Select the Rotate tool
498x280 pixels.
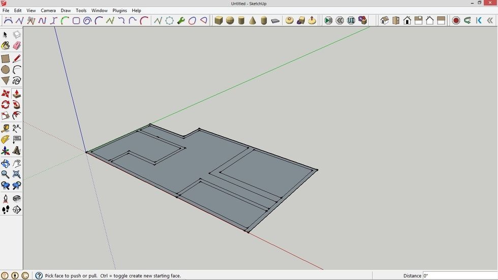6,105
